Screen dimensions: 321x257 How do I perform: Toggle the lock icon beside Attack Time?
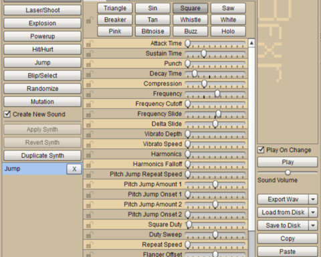point(90,44)
